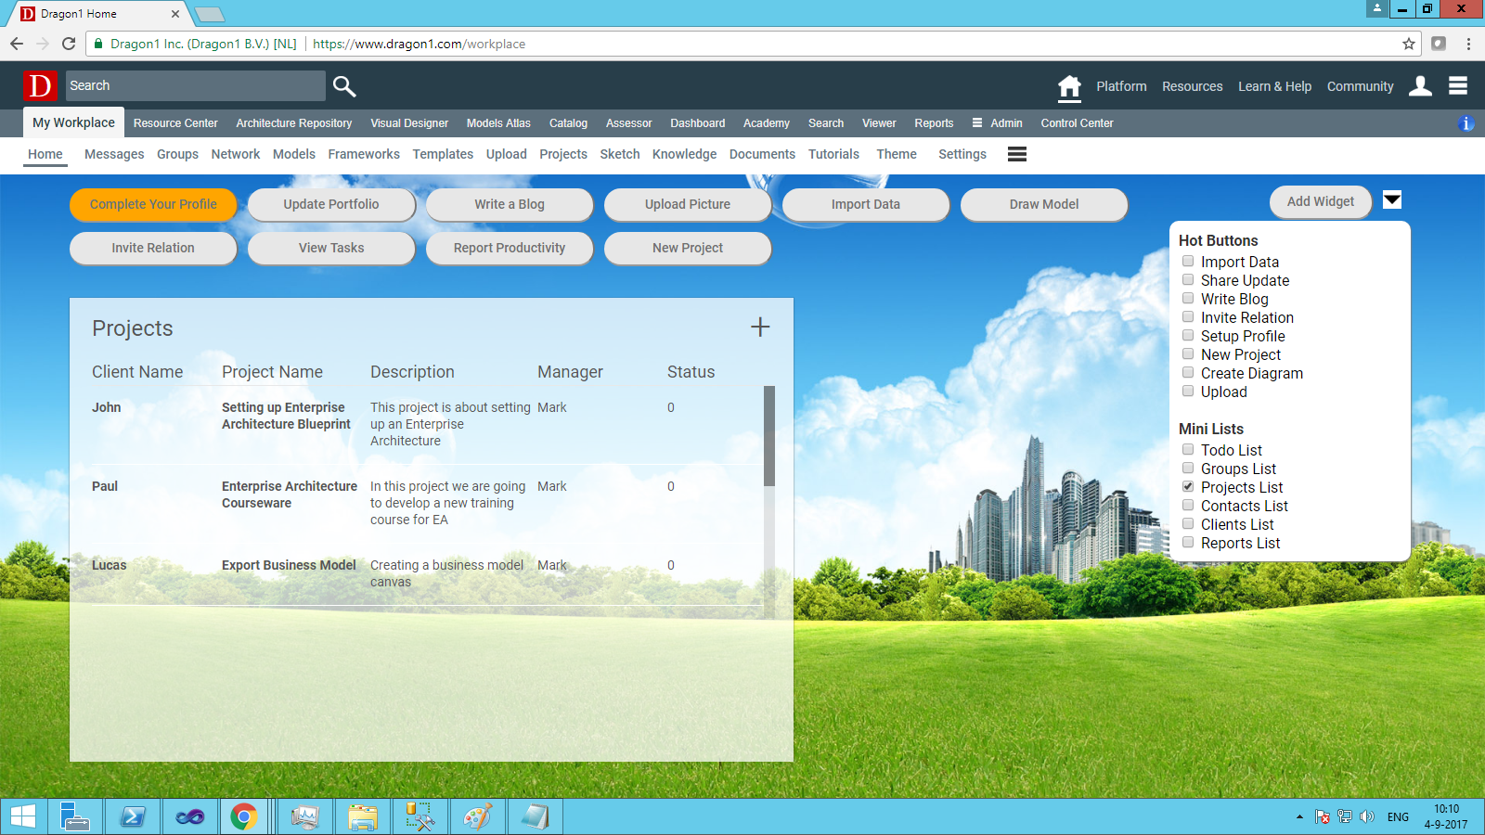
Task: Click the network icon in system tray
Action: pos(1345,816)
